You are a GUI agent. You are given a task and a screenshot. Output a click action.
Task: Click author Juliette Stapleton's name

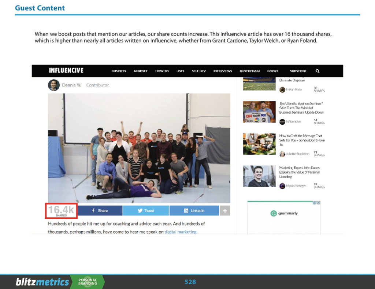tap(297, 154)
